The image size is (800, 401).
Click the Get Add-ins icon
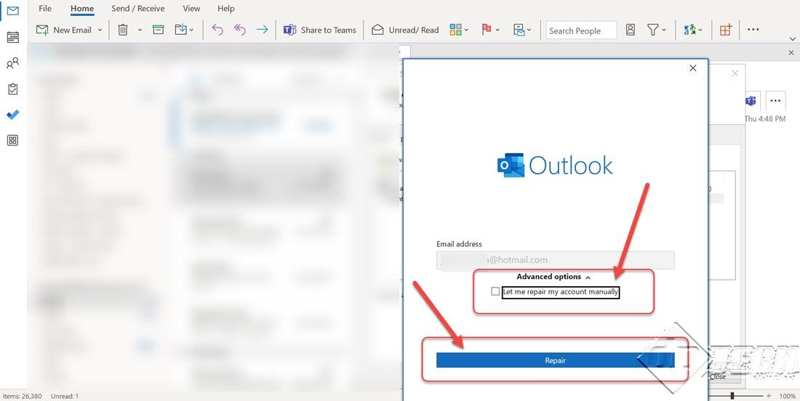coord(725,30)
